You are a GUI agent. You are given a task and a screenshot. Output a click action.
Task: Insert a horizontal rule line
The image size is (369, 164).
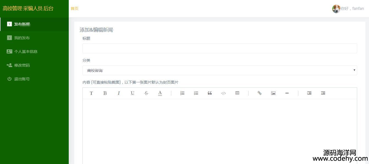(287, 93)
